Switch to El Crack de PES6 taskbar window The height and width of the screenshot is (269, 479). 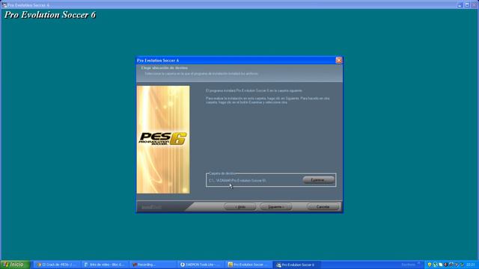(57, 265)
